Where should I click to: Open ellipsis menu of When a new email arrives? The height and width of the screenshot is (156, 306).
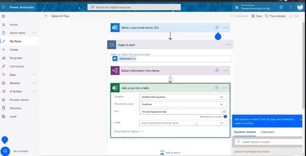(225, 28)
